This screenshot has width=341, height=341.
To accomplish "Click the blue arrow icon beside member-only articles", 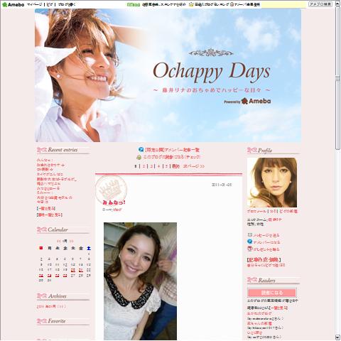I will (x=141, y=150).
